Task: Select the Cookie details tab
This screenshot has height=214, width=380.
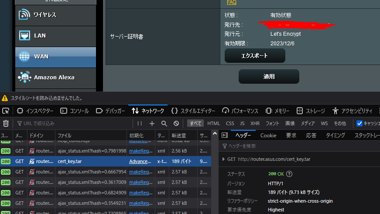Action: (x=268, y=135)
